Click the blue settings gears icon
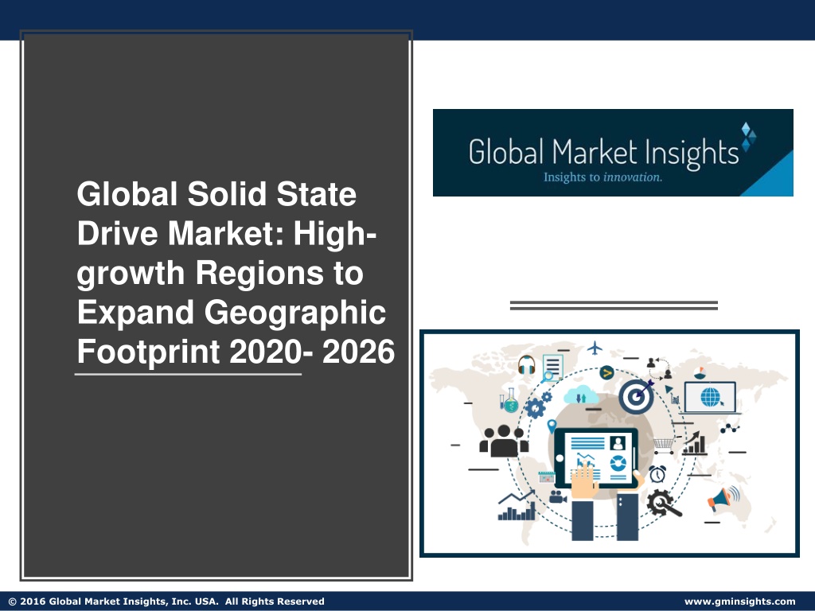The width and height of the screenshot is (815, 611). click(x=537, y=406)
